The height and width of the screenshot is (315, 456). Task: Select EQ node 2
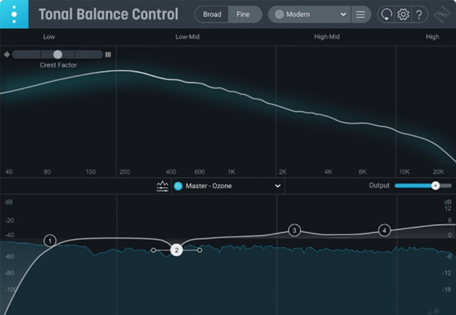click(176, 250)
